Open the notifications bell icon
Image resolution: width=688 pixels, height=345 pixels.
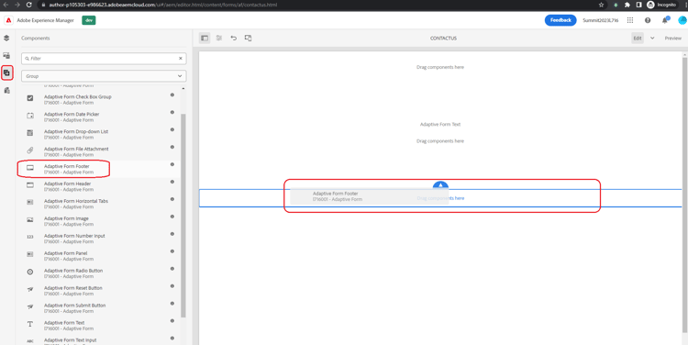665,20
